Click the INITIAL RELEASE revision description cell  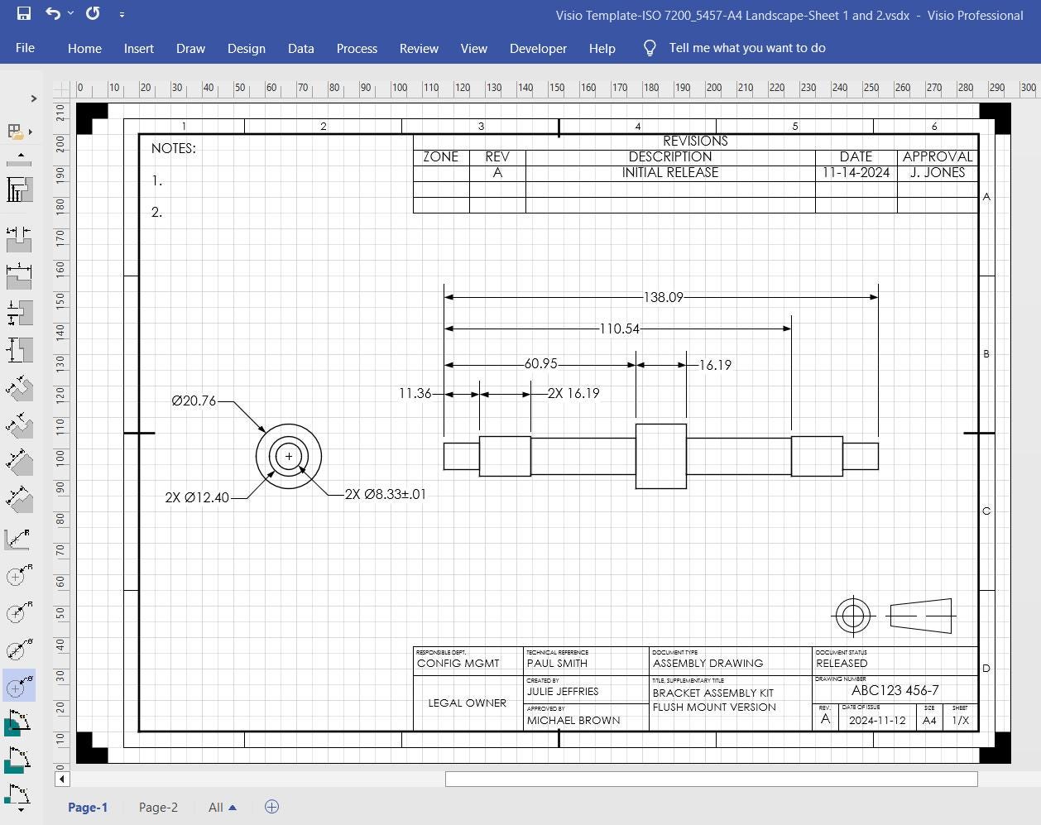[670, 173]
